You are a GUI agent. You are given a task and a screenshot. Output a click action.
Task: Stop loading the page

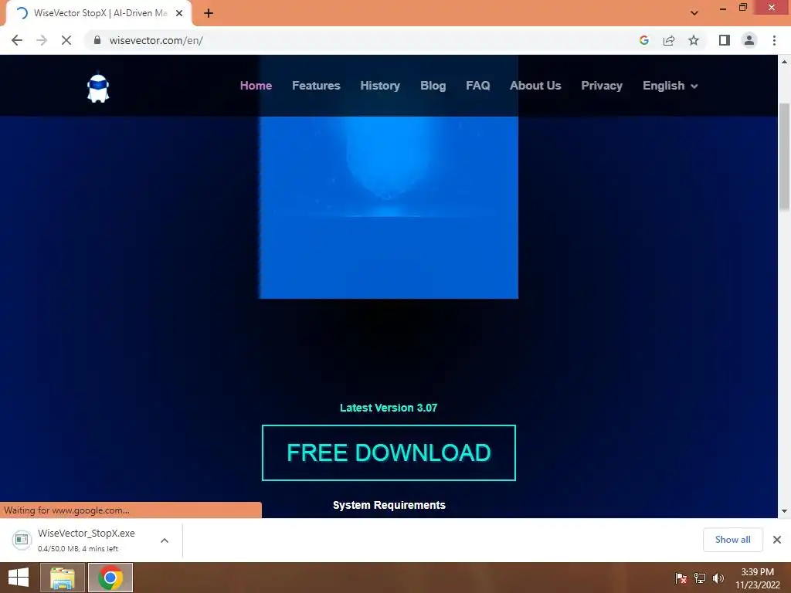click(66, 40)
